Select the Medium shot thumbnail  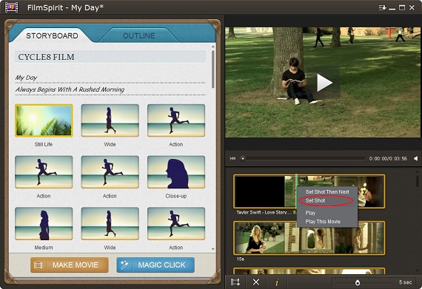44,224
